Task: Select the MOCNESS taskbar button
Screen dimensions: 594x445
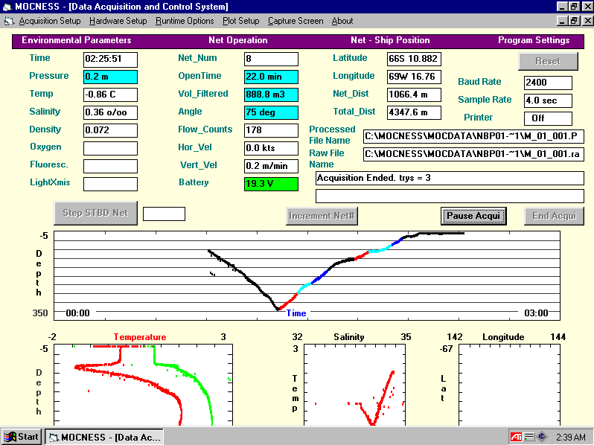Action: pos(104,437)
